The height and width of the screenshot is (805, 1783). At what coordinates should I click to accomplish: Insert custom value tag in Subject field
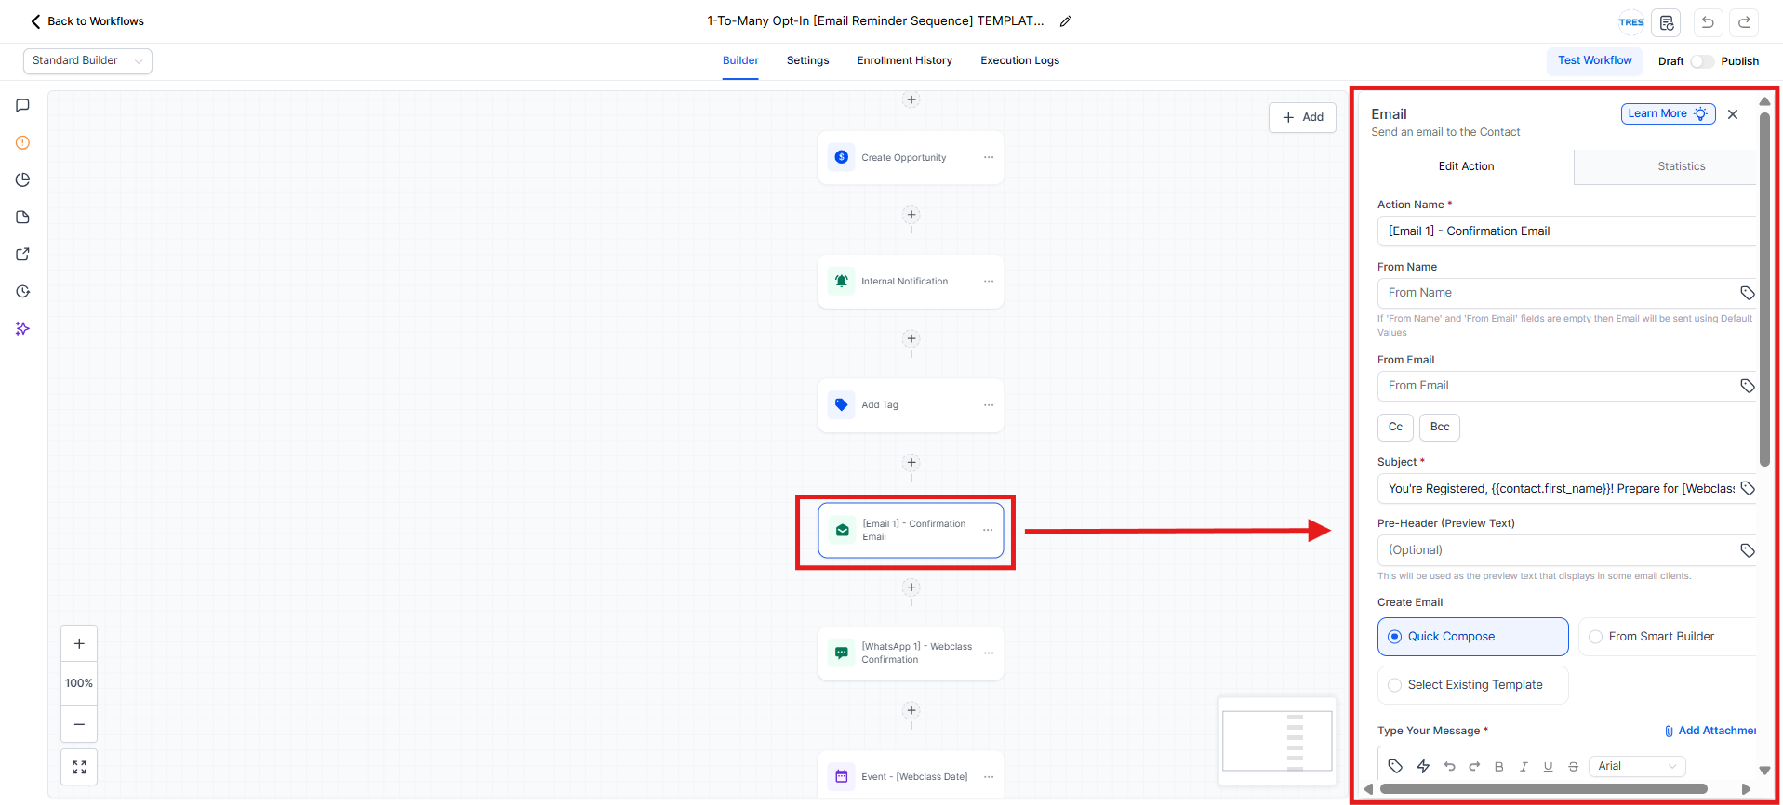point(1747,489)
